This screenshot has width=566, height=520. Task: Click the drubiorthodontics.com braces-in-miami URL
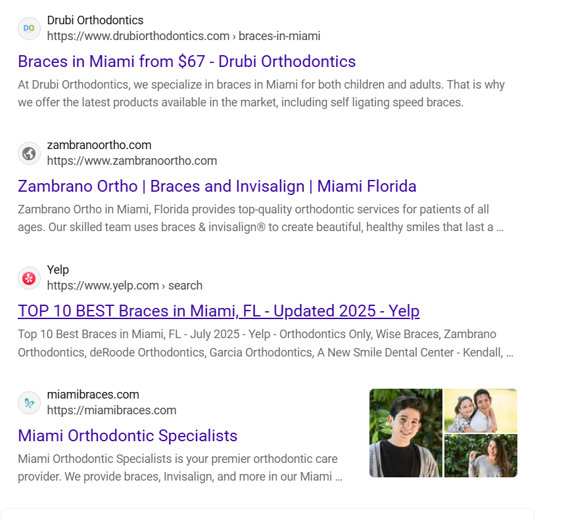(183, 36)
